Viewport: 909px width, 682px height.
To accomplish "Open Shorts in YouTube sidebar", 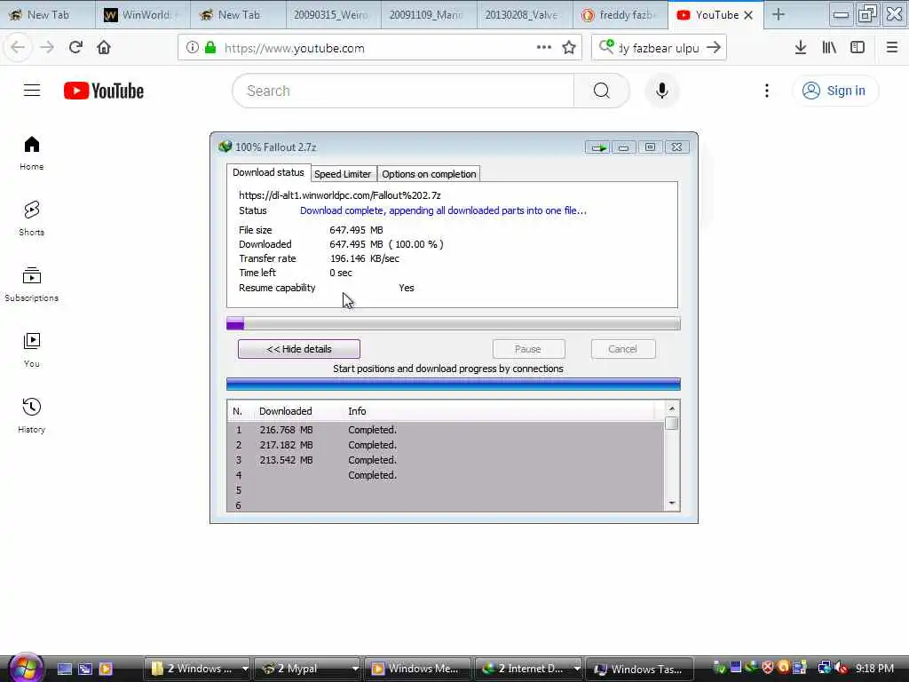I will (31, 218).
